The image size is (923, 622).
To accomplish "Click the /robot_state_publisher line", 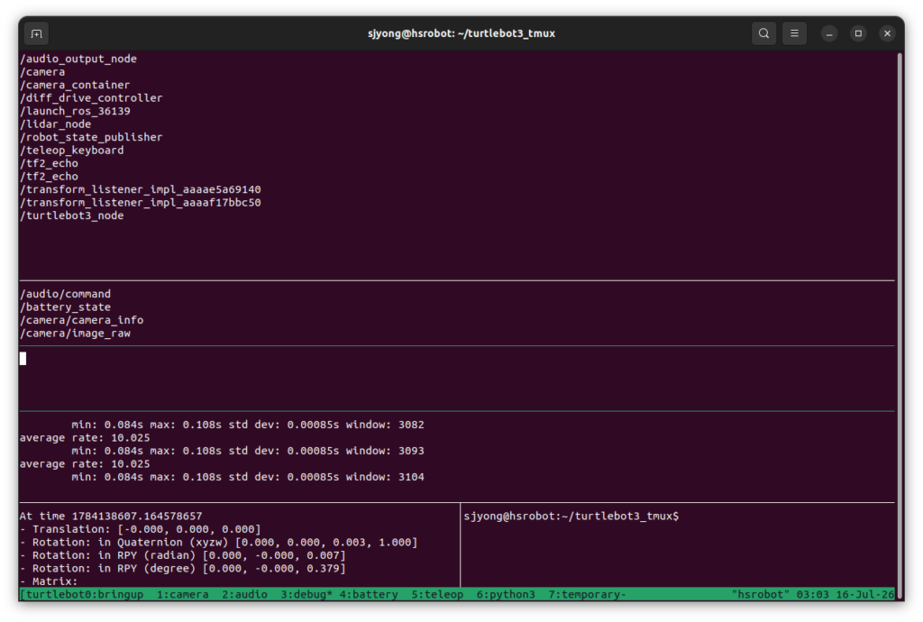I will [91, 137].
